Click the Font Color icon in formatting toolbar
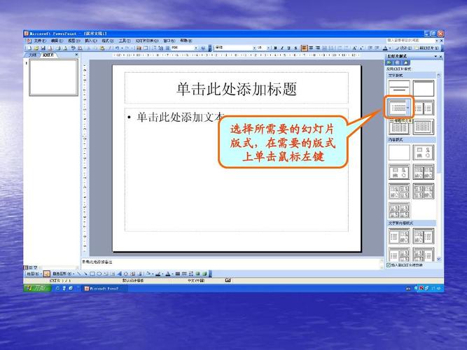Viewport: 467px width, 350px height. [385, 48]
